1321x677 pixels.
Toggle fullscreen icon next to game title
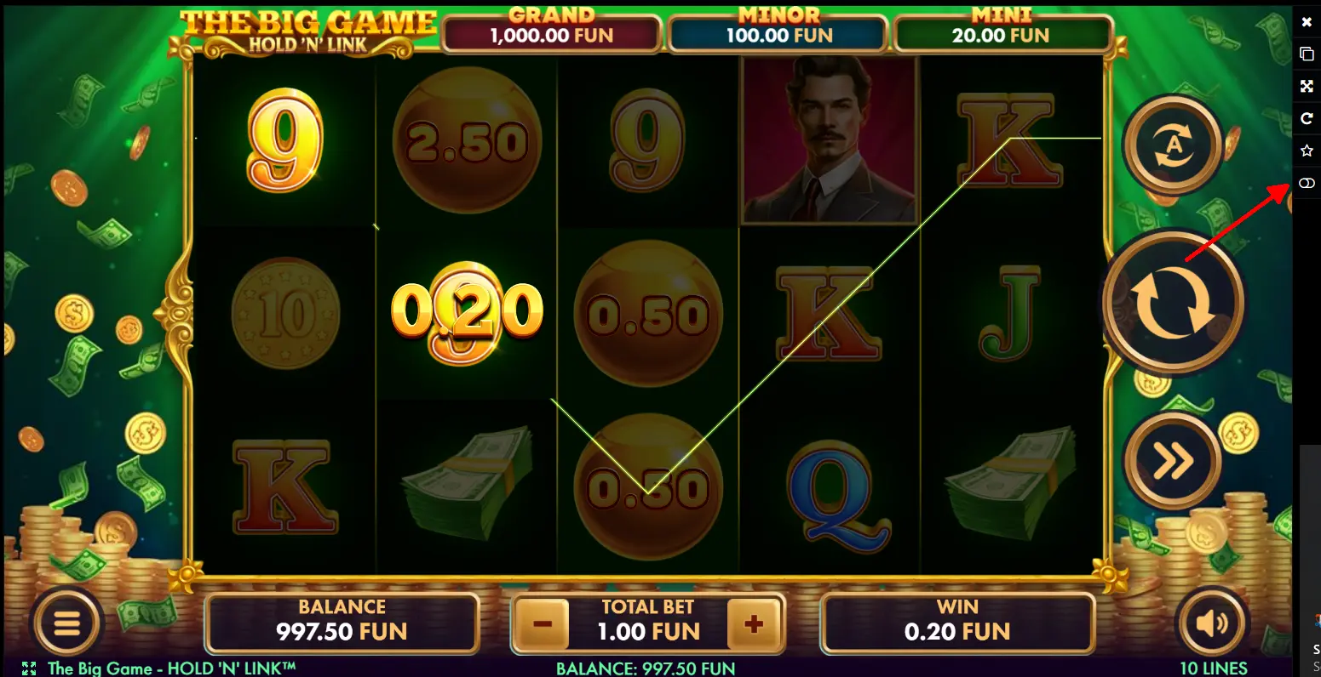(29, 668)
